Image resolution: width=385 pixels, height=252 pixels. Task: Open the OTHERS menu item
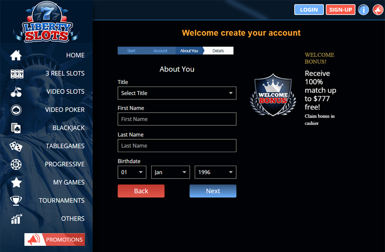click(73, 218)
